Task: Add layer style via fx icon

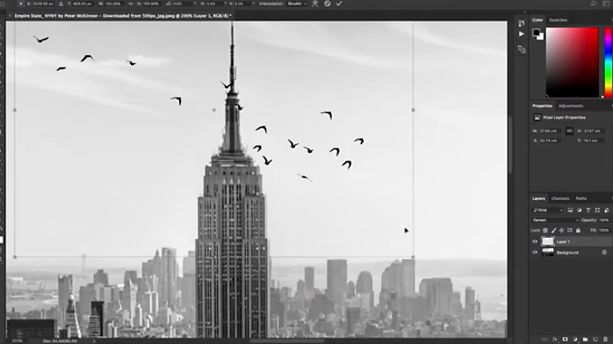Action: (555, 340)
